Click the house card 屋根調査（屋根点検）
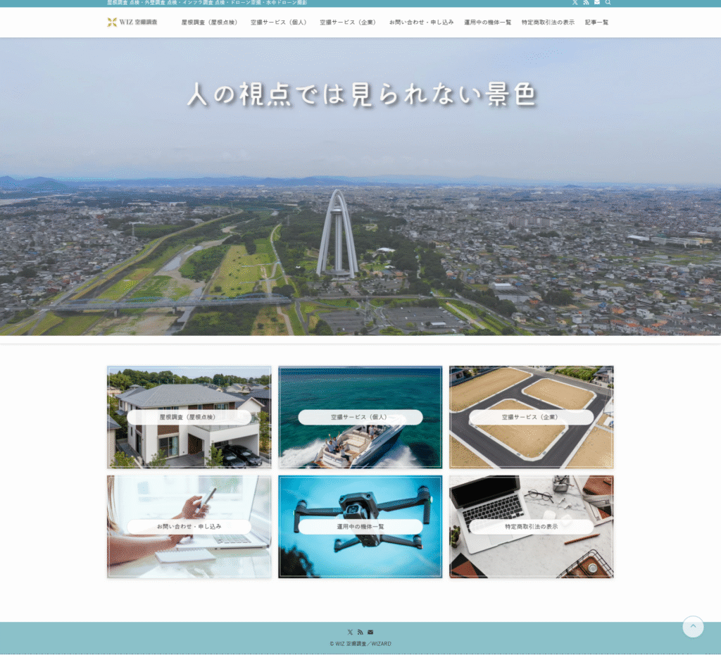 (189, 417)
